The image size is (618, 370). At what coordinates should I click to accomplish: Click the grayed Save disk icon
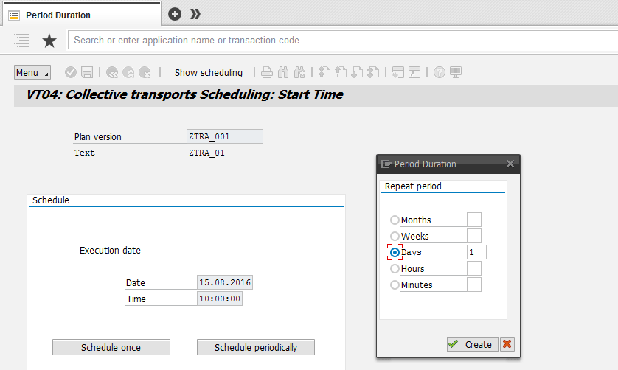click(87, 72)
